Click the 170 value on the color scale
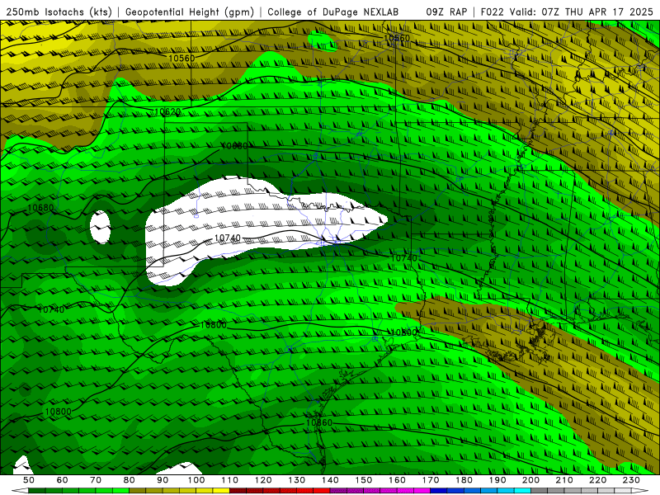This screenshot has height=495, width=660. [431, 480]
